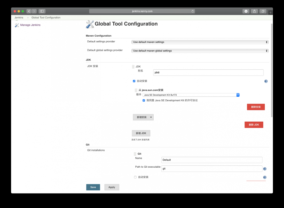Click the jdk8 alias input field
Viewport: 284px width, 208px height.
[208, 72]
